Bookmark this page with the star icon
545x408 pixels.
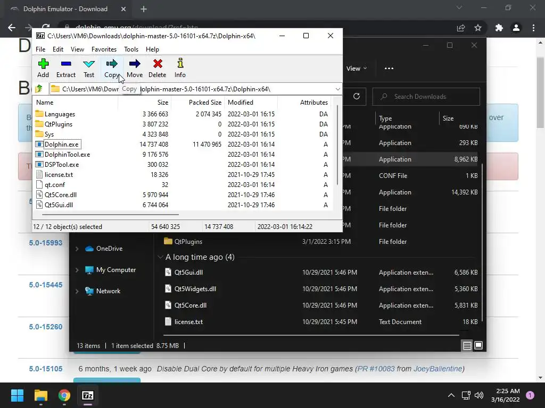point(478,28)
